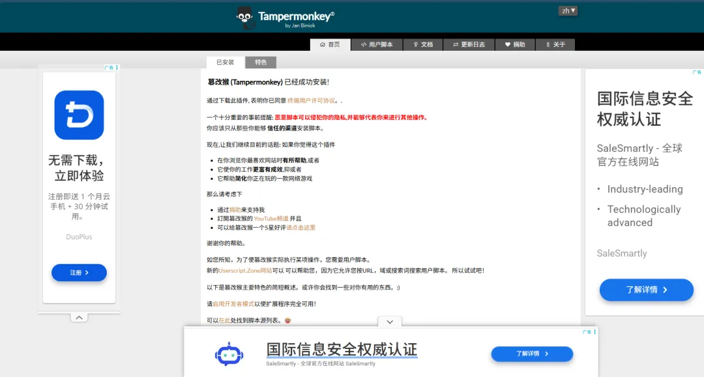Switch to the 特色 features tab
The width and height of the screenshot is (704, 377).
point(261,63)
